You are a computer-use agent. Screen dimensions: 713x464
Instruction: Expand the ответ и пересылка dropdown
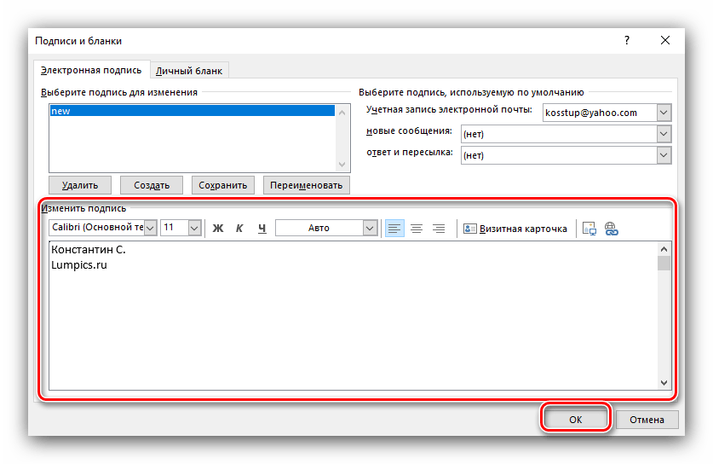click(x=664, y=155)
